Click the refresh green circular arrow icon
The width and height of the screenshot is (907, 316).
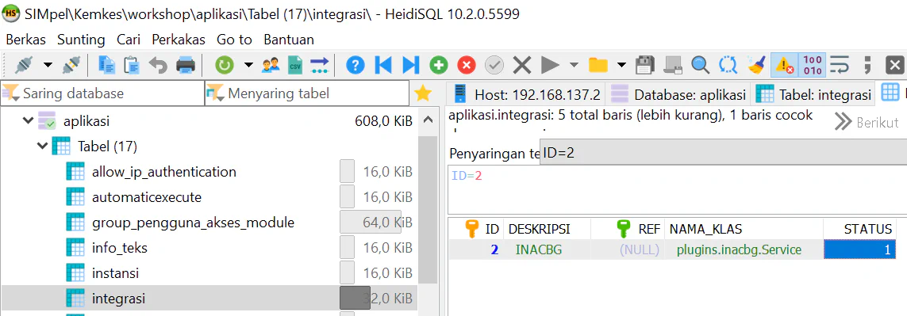click(x=225, y=65)
